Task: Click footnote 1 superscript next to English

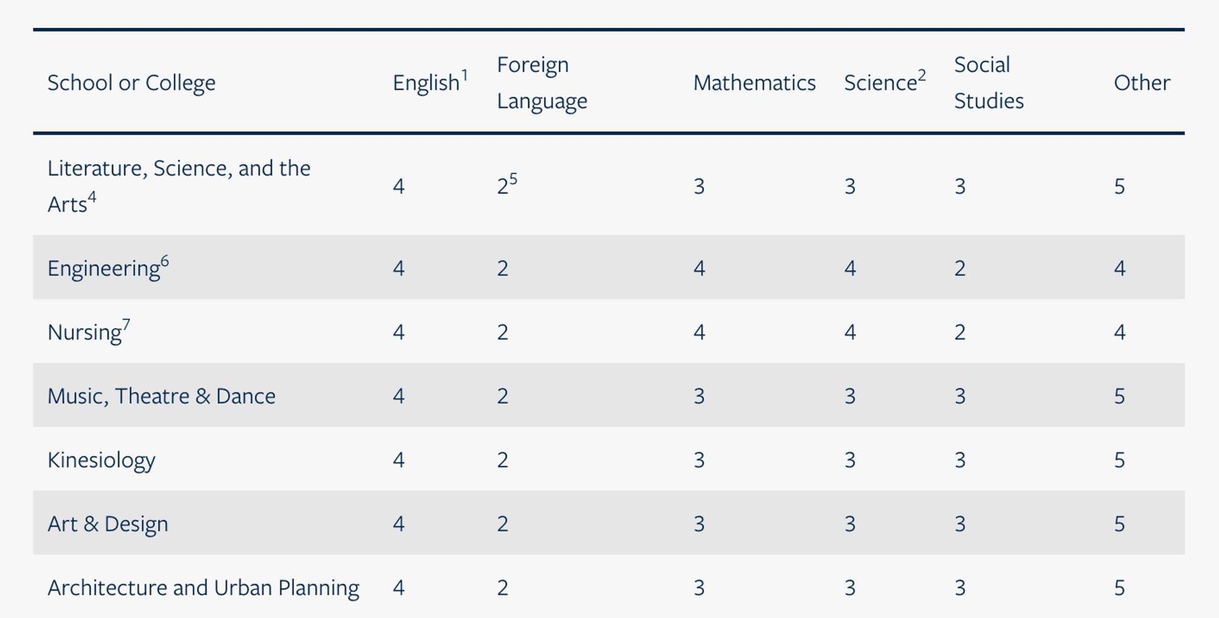Action: (464, 76)
